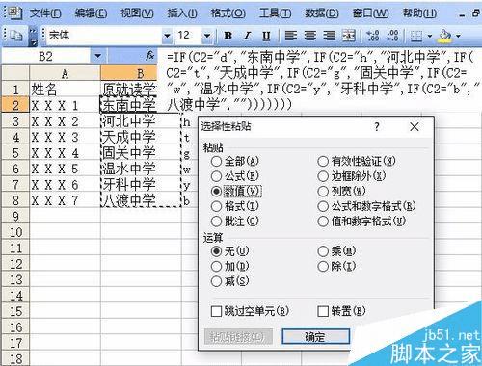Select column B header
Viewport: 482px width, 366px height.
128,73
